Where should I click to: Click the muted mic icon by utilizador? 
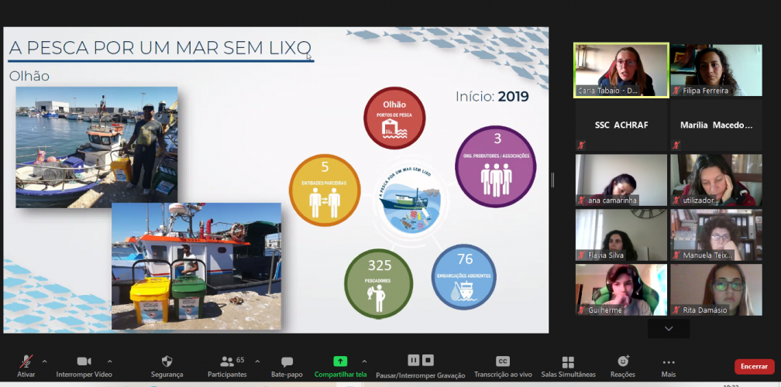pyautogui.click(x=676, y=200)
